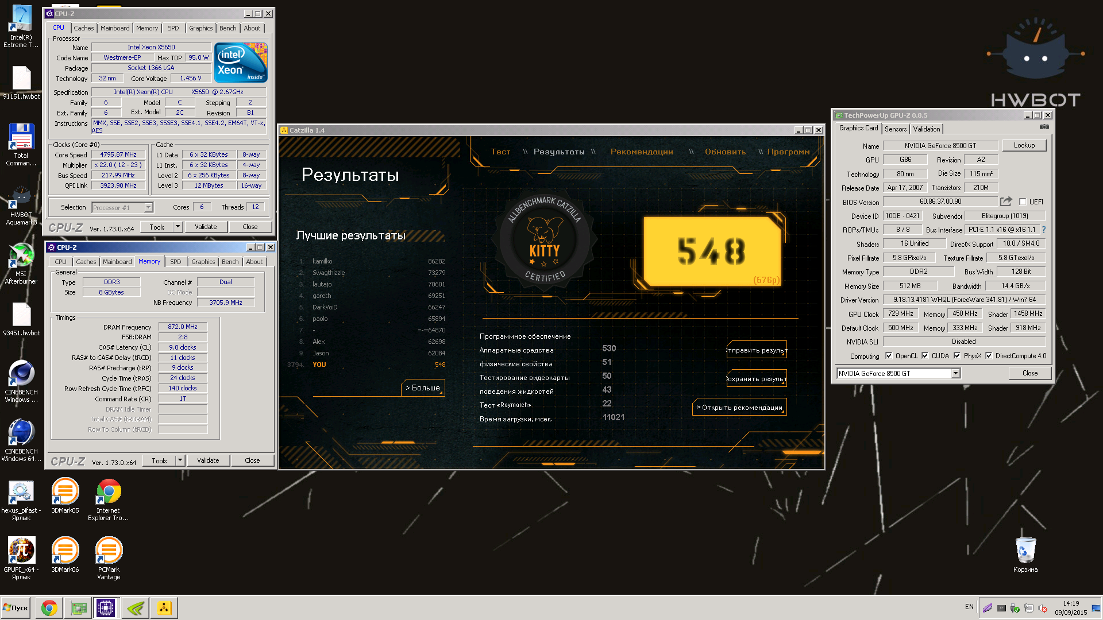The image size is (1103, 620).
Task: Open Bench tab in top CPU-Z window
Action: [228, 28]
